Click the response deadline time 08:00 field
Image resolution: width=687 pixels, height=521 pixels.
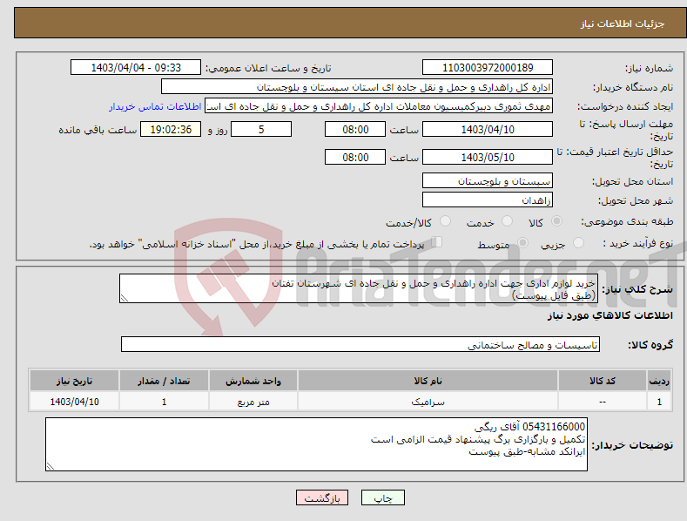[x=355, y=129]
